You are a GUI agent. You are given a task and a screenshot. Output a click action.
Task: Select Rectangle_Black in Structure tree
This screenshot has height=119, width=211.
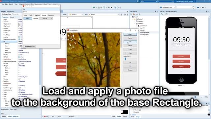(x=144, y=35)
